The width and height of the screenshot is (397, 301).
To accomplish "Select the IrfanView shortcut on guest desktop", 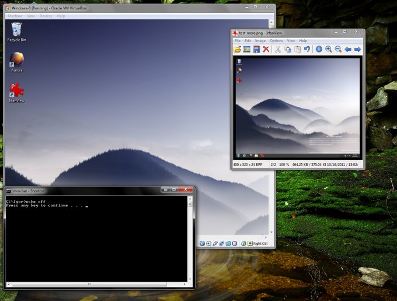I will coord(17,93).
